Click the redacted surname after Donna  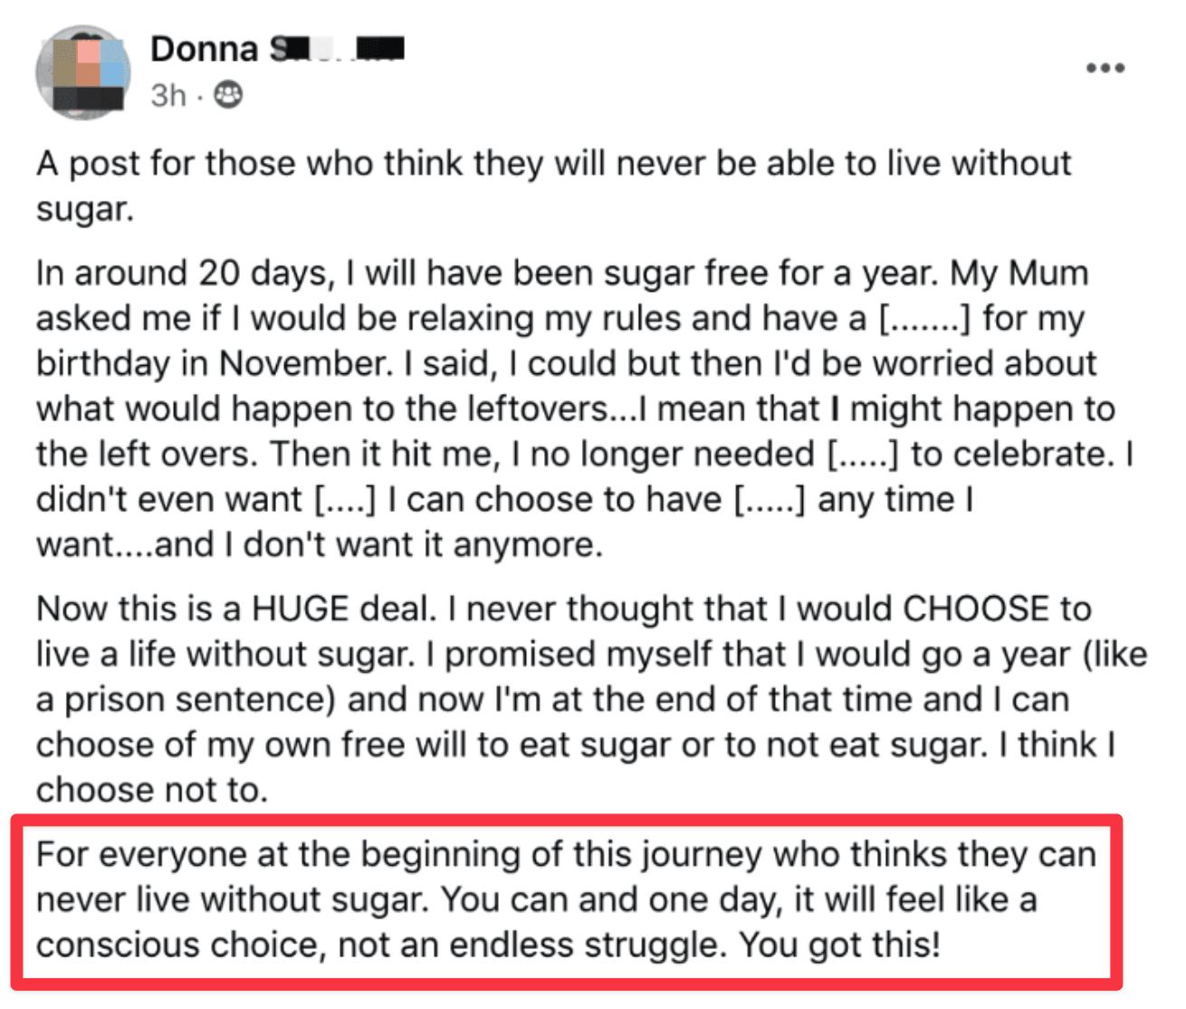point(338,49)
